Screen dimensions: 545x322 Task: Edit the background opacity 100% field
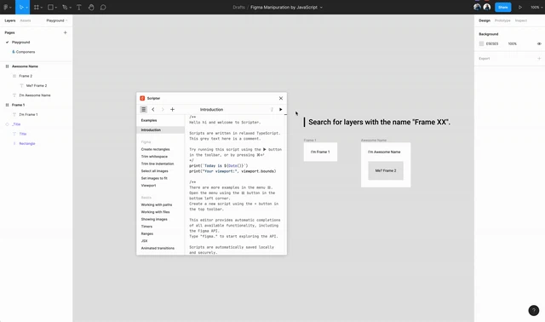click(512, 43)
